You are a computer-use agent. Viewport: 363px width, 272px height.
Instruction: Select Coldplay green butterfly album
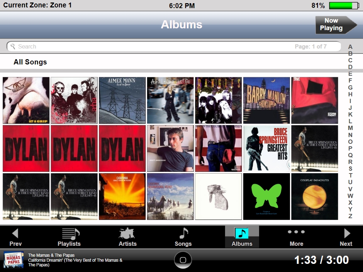tap(267, 197)
